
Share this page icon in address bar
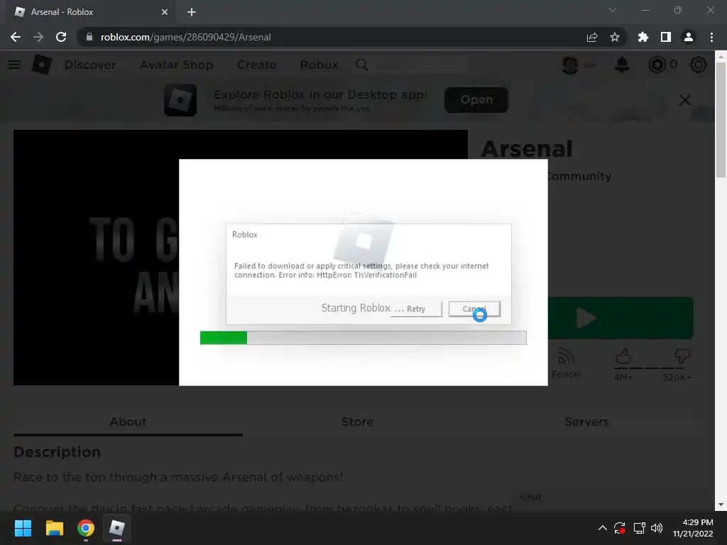(592, 37)
